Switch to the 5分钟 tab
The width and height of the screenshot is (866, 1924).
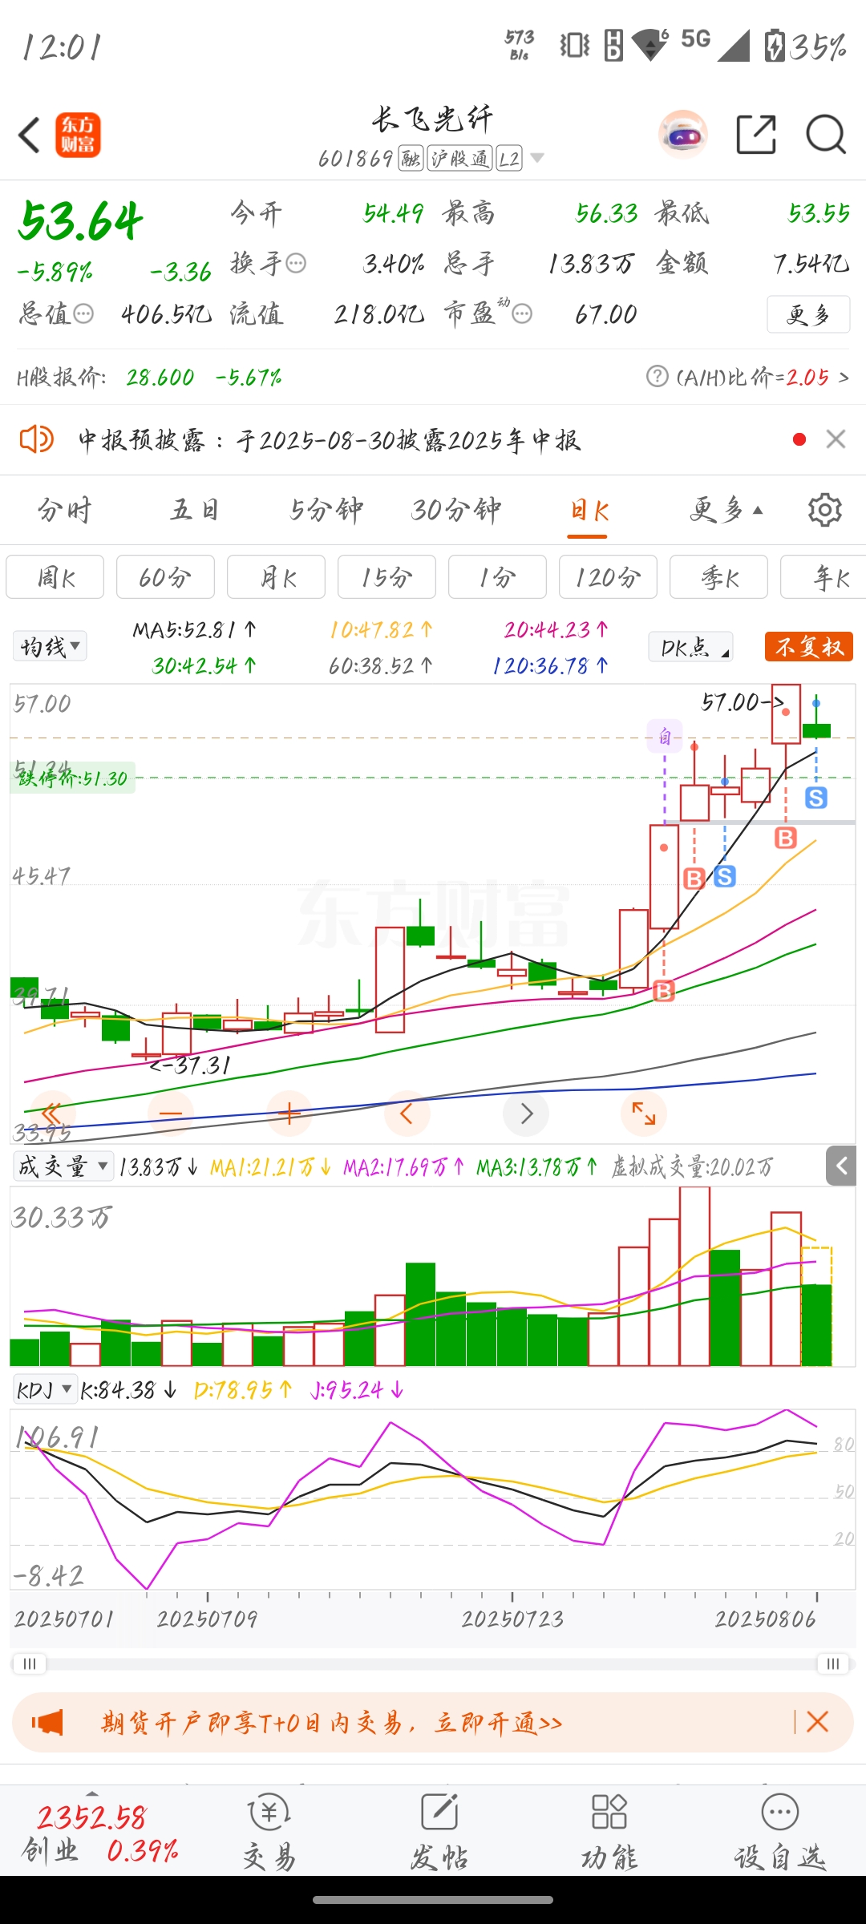(x=326, y=510)
